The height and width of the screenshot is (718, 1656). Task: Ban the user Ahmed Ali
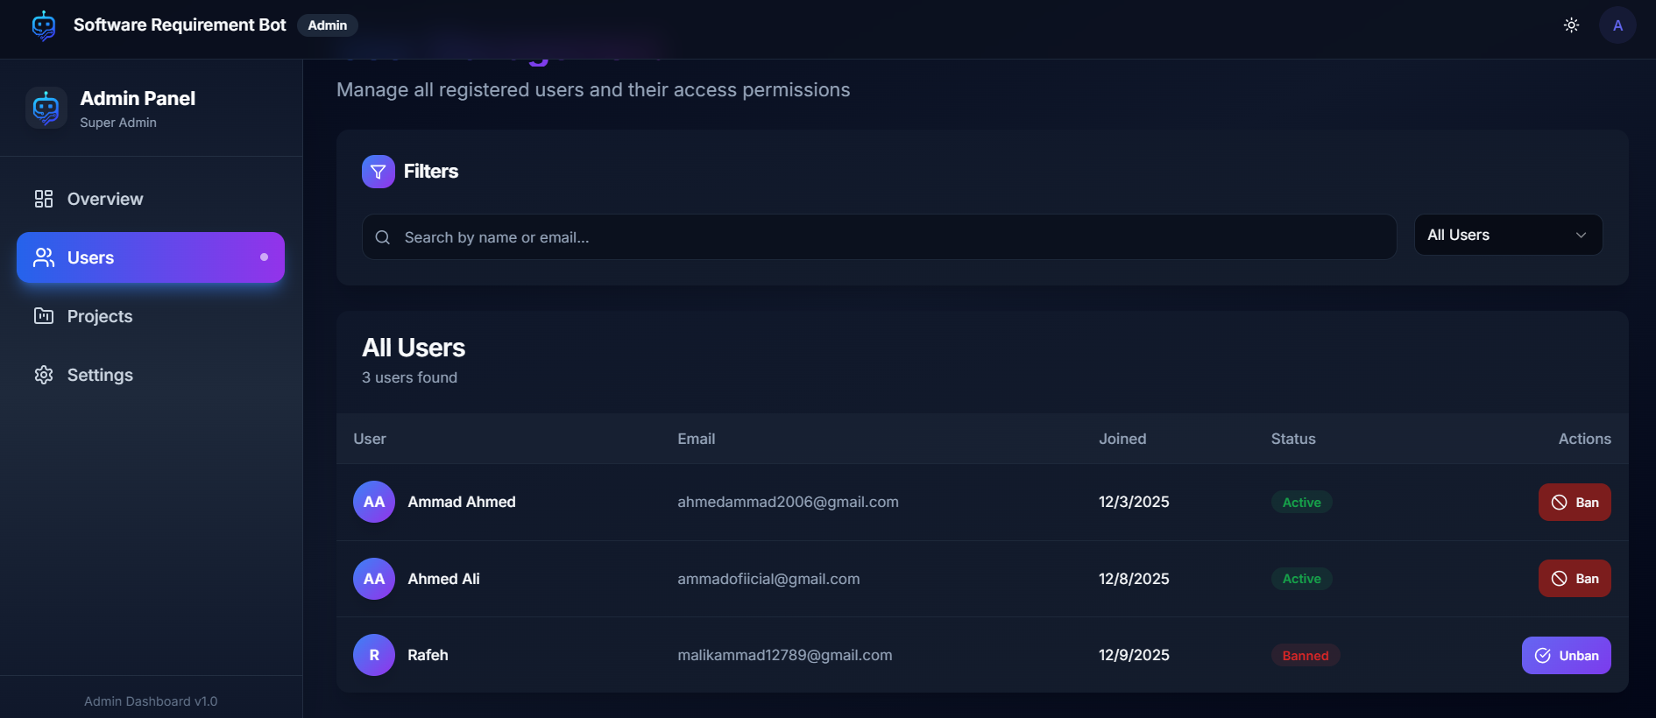coord(1575,579)
